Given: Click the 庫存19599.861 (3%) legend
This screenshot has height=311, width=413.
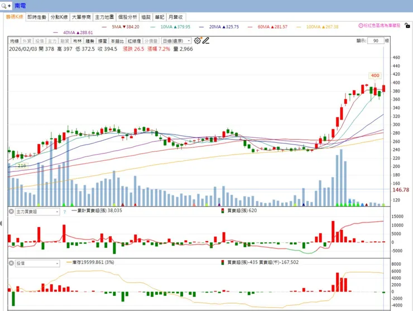Looking at the screenshot, I should (x=90, y=262).
